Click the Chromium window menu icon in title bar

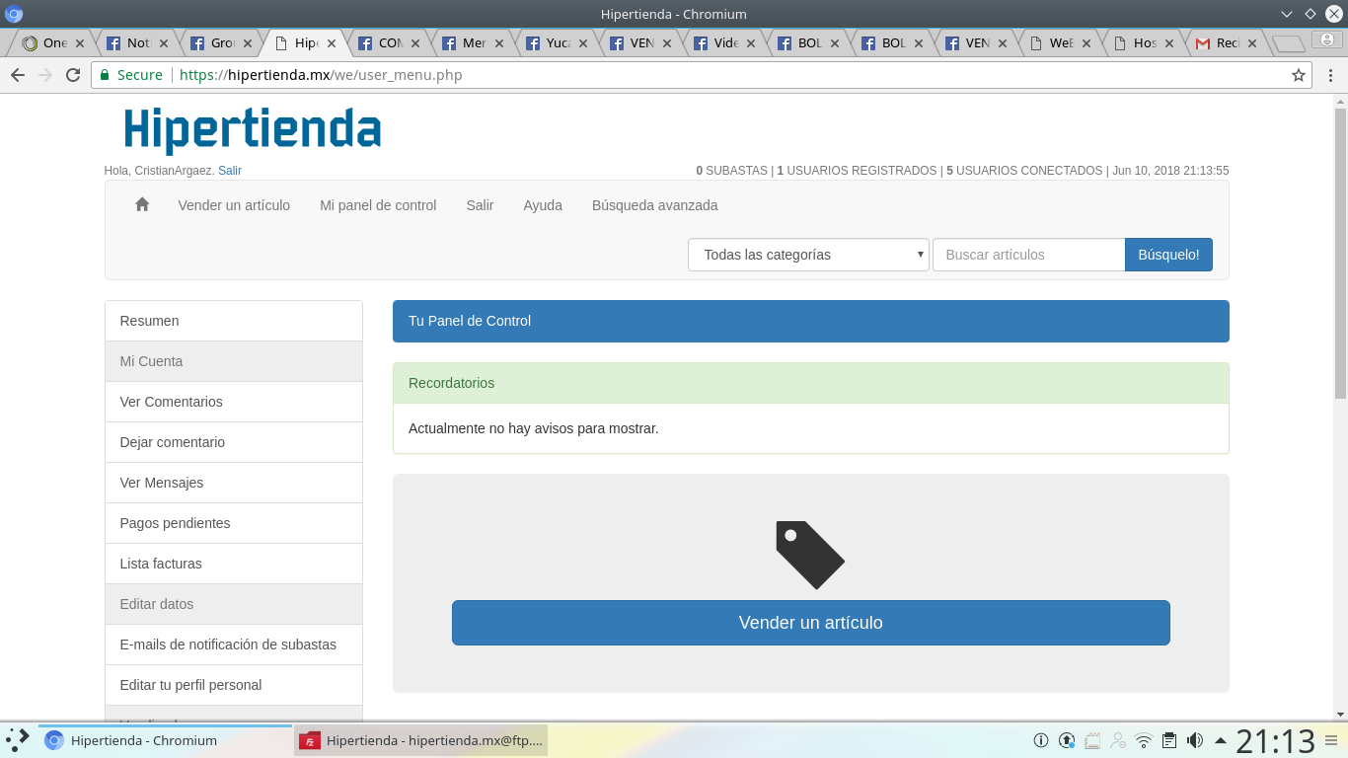pyautogui.click(x=14, y=14)
